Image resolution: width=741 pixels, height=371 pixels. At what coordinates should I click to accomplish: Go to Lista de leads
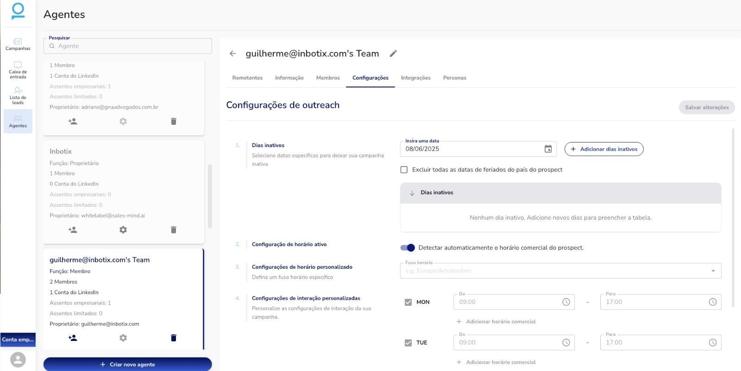[x=18, y=96]
